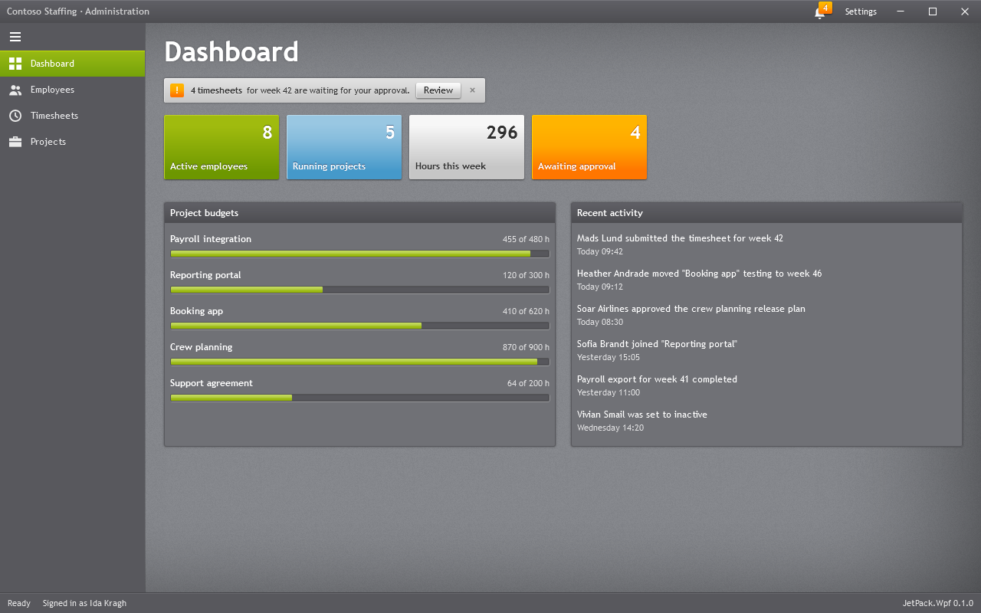Click "870 of 900 h" budget value

coord(526,347)
